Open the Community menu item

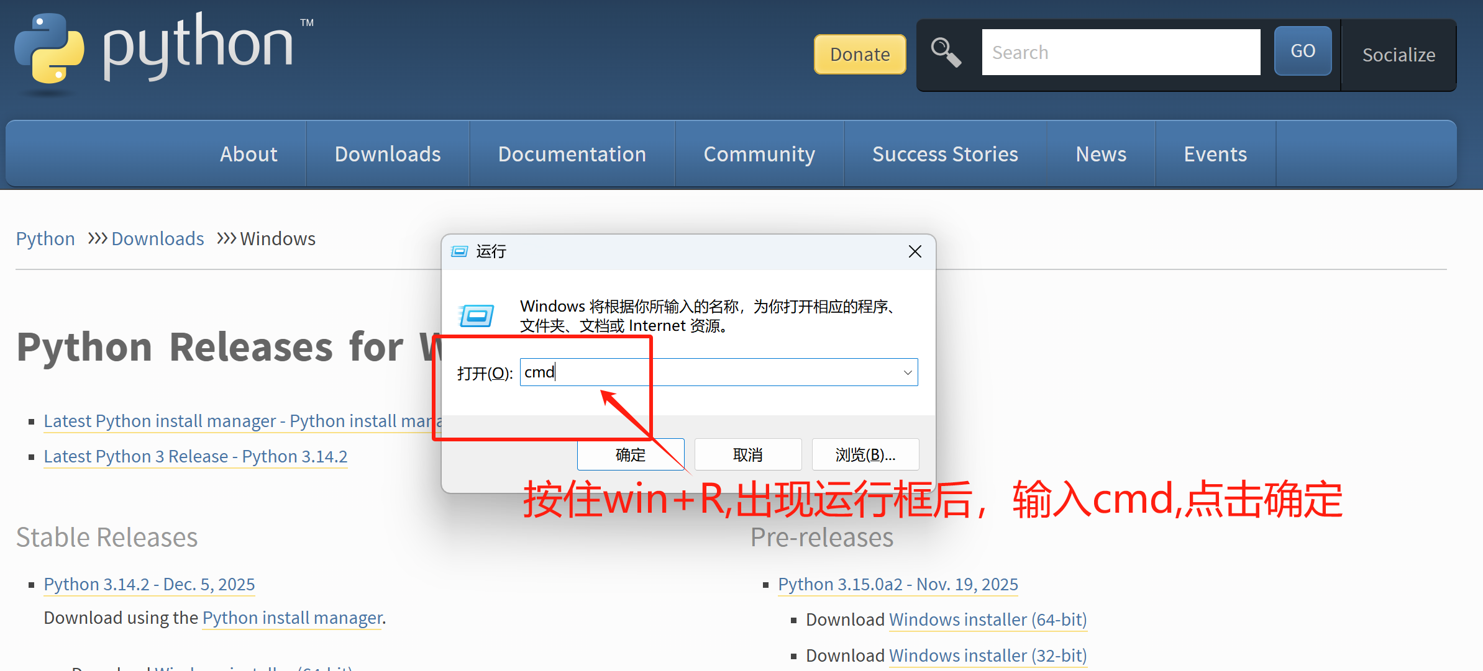759,154
